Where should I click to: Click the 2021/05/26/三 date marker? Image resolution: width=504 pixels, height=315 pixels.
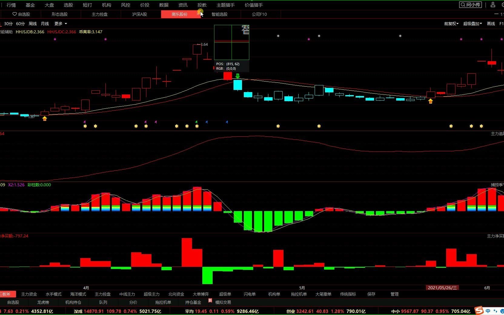[x=442, y=288]
